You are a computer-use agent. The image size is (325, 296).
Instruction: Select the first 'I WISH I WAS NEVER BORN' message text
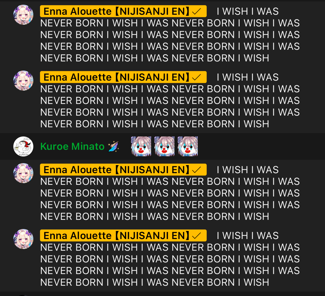click(x=170, y=35)
